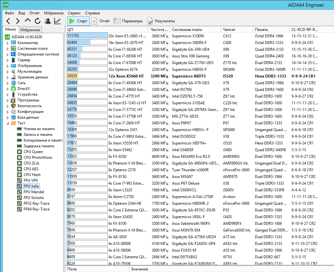Expand the Мультимедиа tree node
Image resolution: width=334 pixels, height=272 pixels.
click(8, 71)
